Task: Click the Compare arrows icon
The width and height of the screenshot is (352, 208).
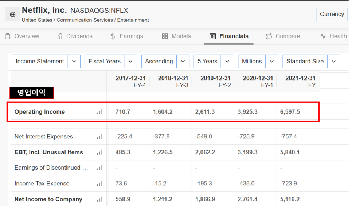Action: coord(269,36)
